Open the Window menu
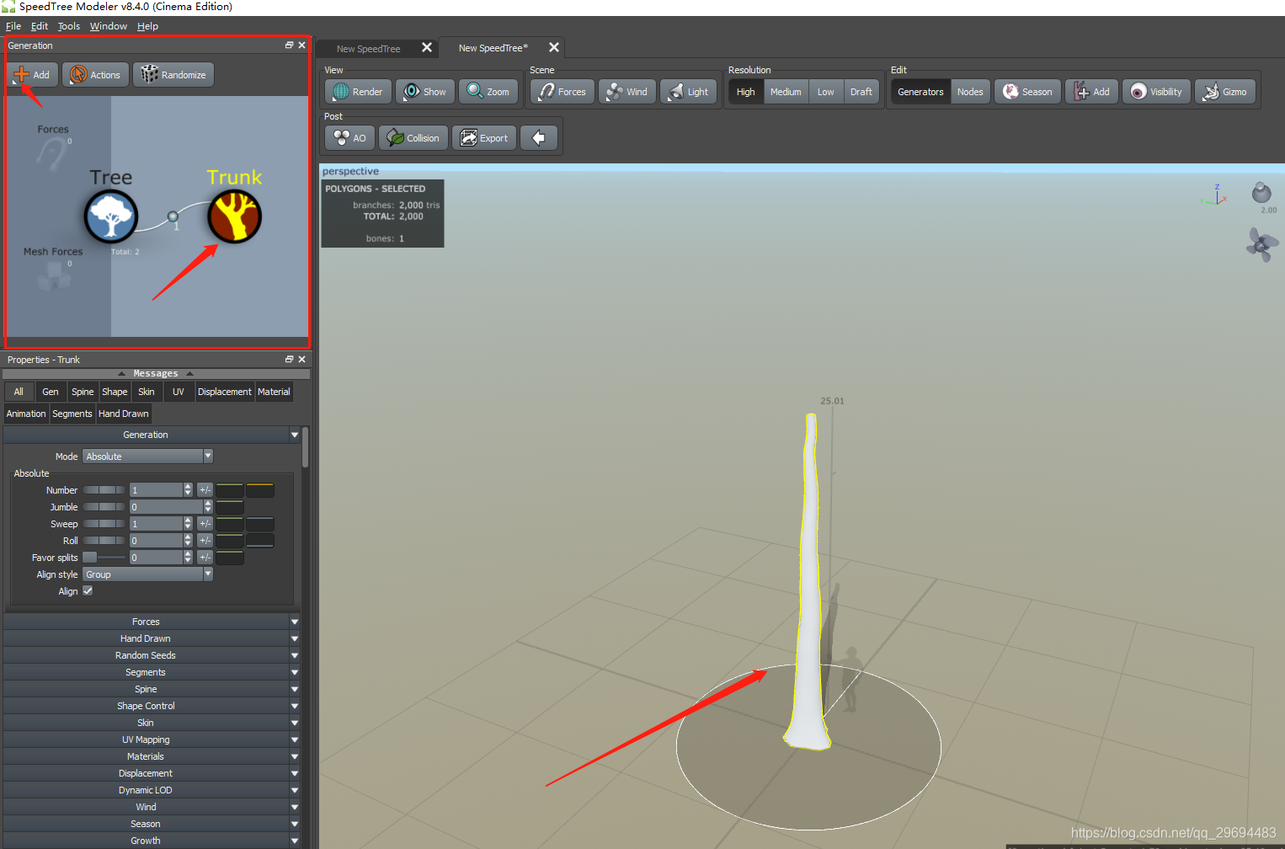The height and width of the screenshot is (849, 1285). 109,26
